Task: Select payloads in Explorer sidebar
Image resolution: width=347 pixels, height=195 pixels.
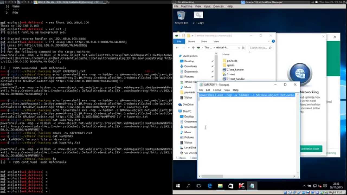Action: pos(187,92)
